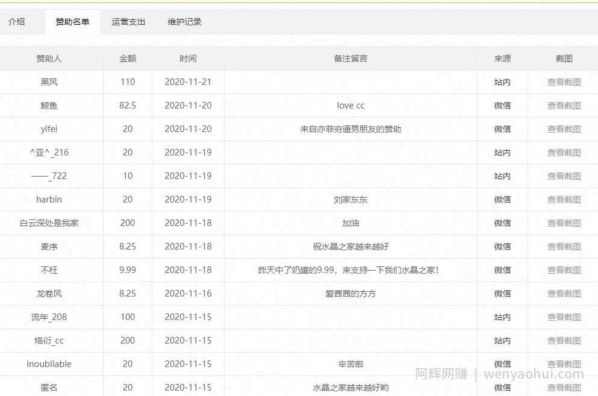
Task: Click the message 加油
Action: 350,223
